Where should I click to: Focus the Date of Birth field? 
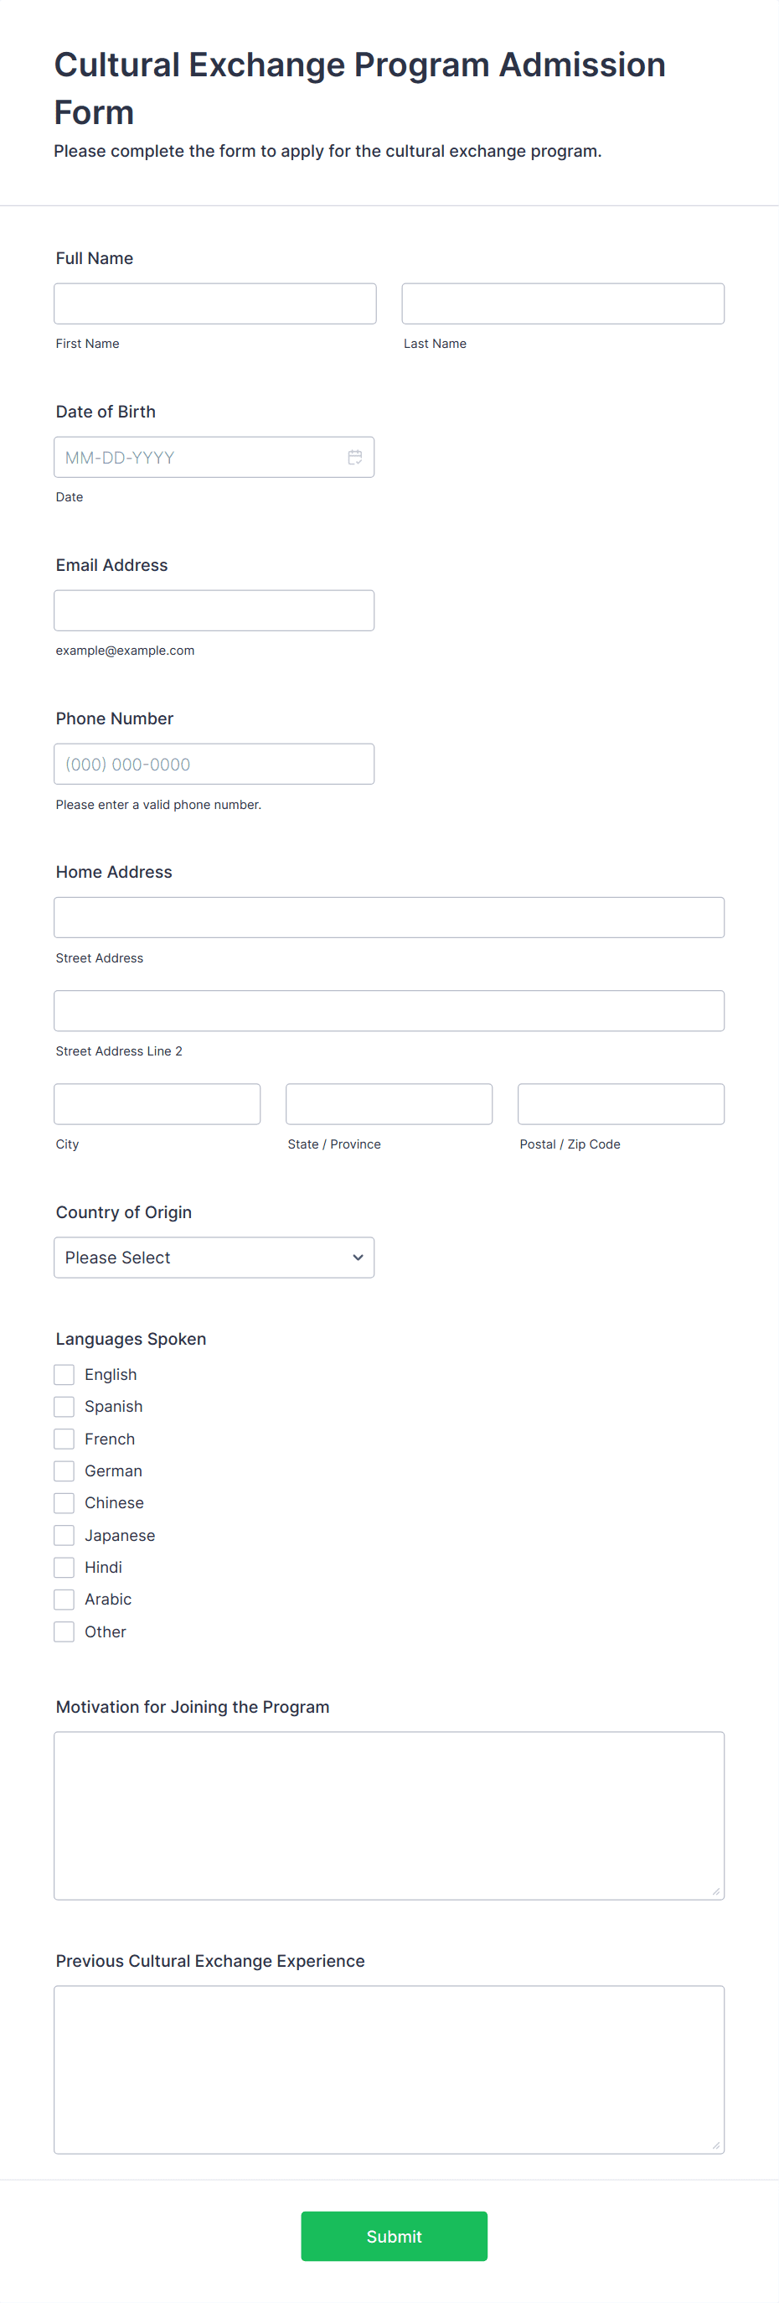point(214,457)
